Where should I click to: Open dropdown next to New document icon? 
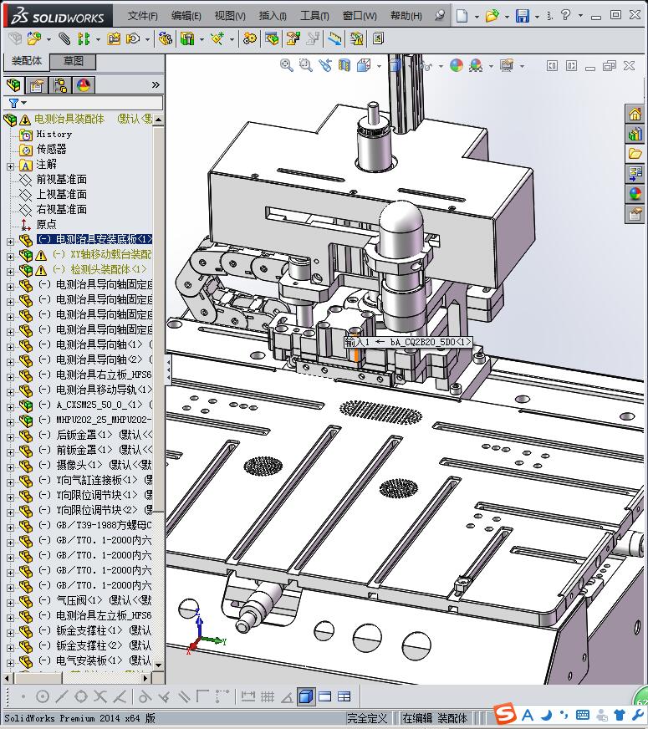(x=477, y=17)
